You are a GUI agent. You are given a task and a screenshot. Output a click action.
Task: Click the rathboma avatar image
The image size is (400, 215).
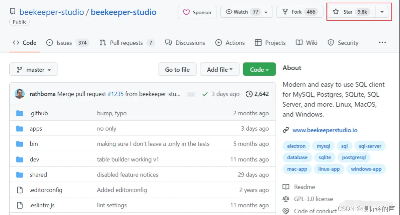(x=20, y=94)
